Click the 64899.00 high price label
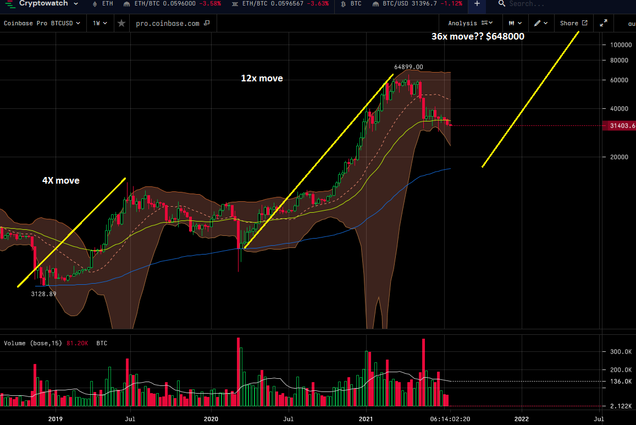This screenshot has width=636, height=425. tap(408, 67)
